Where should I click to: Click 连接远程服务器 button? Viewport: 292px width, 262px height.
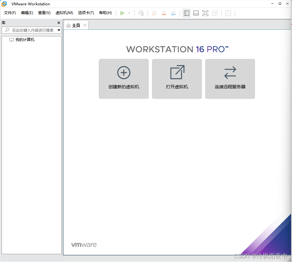230,79
